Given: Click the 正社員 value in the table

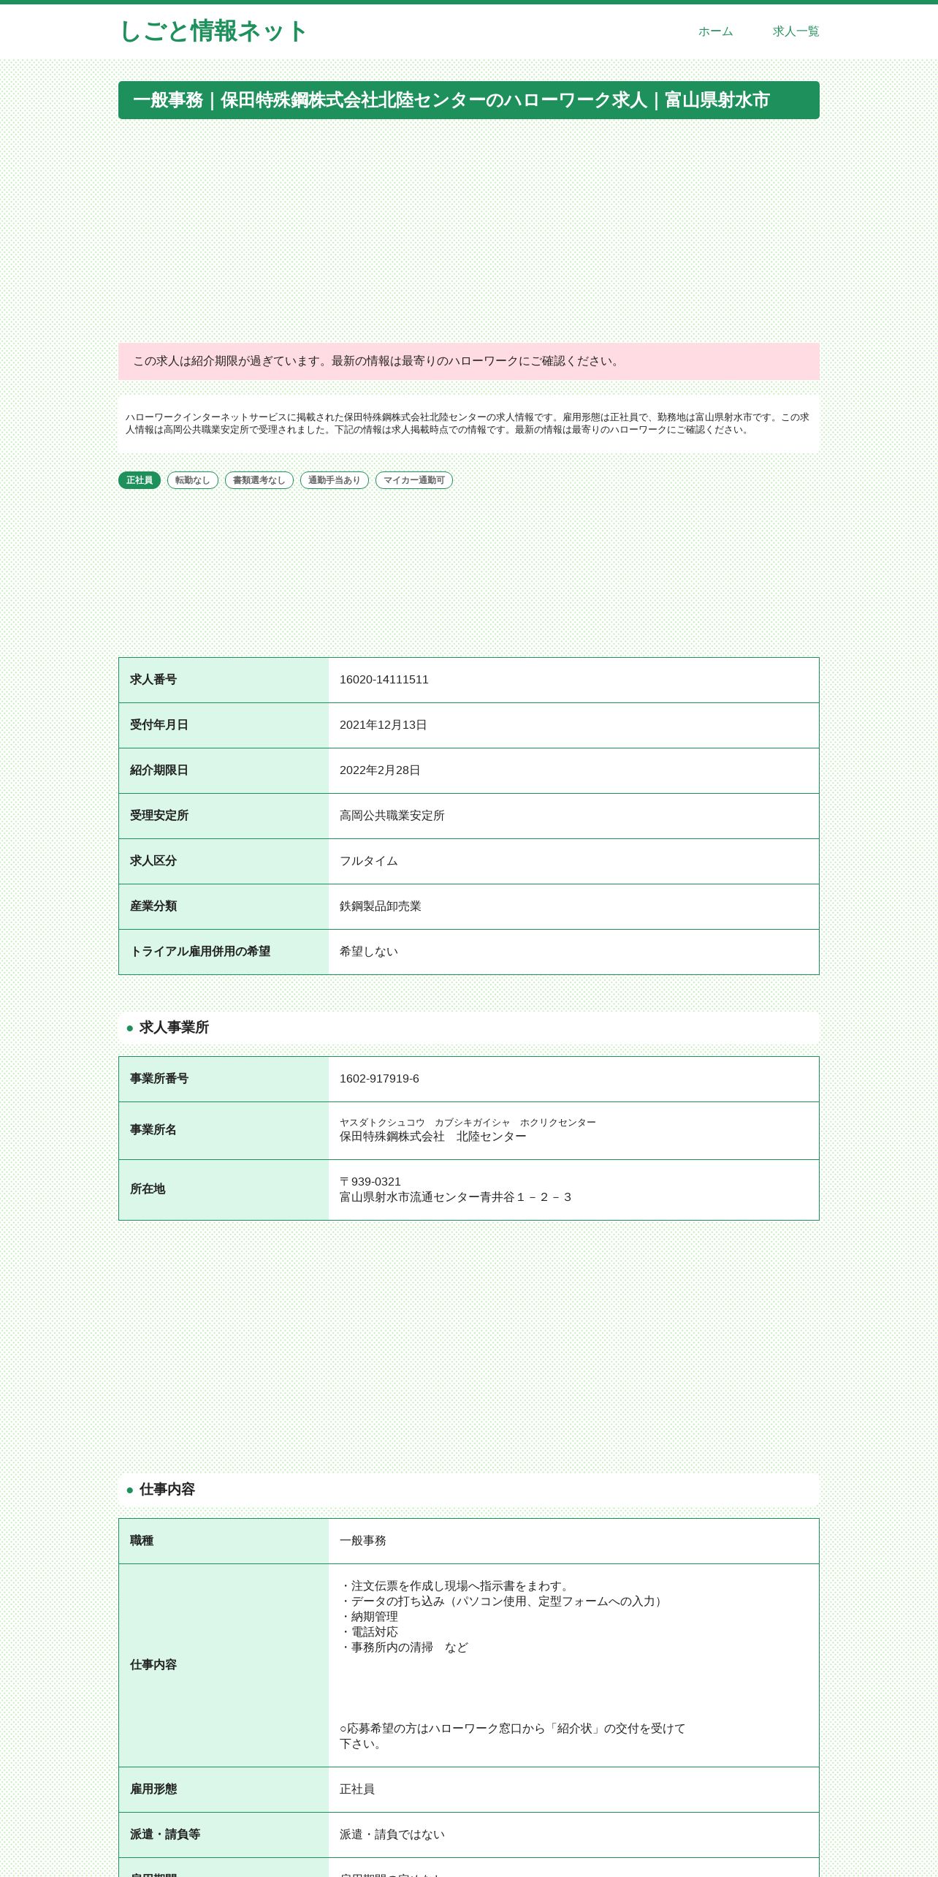Looking at the screenshot, I should point(357,1789).
